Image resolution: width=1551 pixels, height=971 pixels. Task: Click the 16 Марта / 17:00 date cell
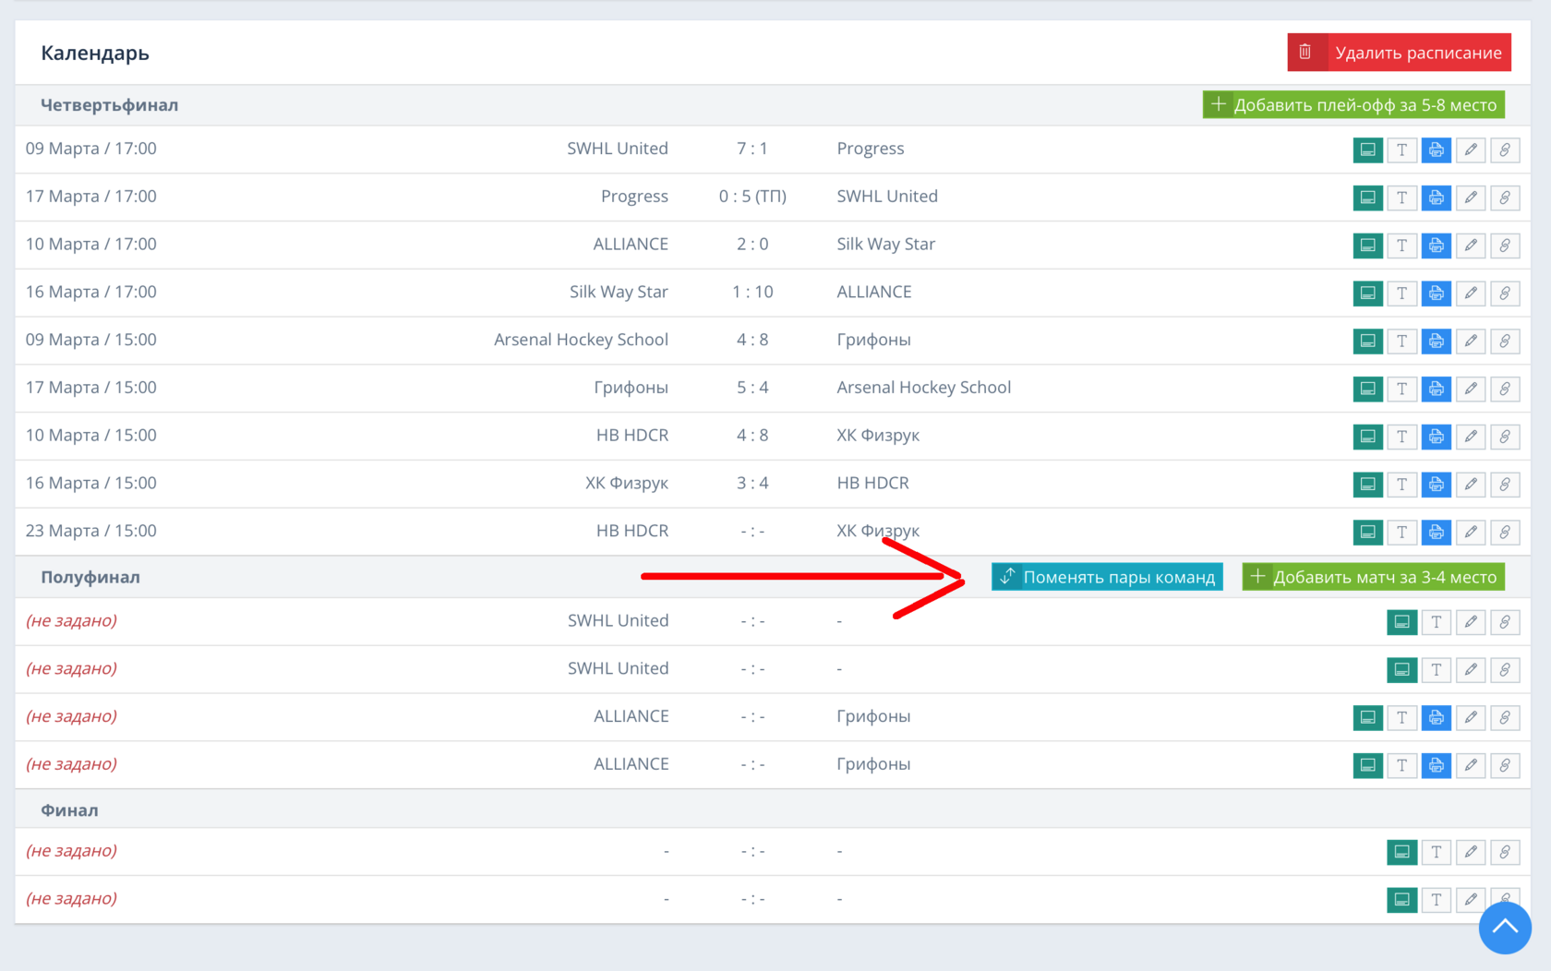pos(91,293)
